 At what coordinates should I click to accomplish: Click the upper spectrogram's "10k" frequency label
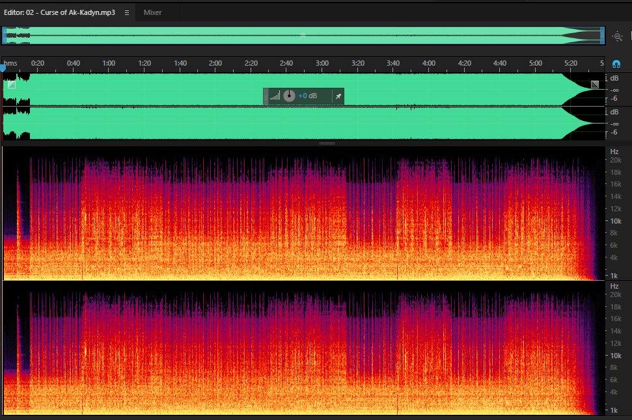616,221
